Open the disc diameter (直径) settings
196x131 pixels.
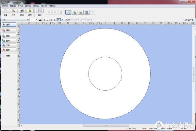click(40, 11)
